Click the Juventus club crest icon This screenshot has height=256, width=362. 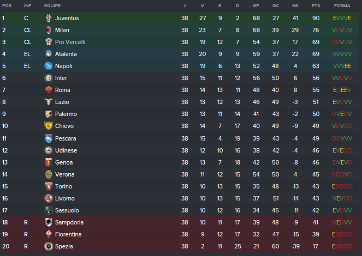coord(49,18)
